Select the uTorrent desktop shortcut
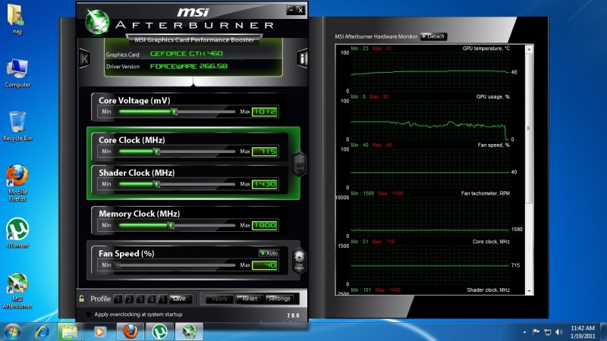Viewport: 607px width, 341px height. pos(17,233)
